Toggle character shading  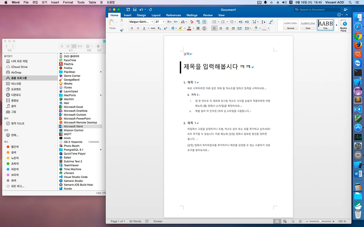coord(198,28)
